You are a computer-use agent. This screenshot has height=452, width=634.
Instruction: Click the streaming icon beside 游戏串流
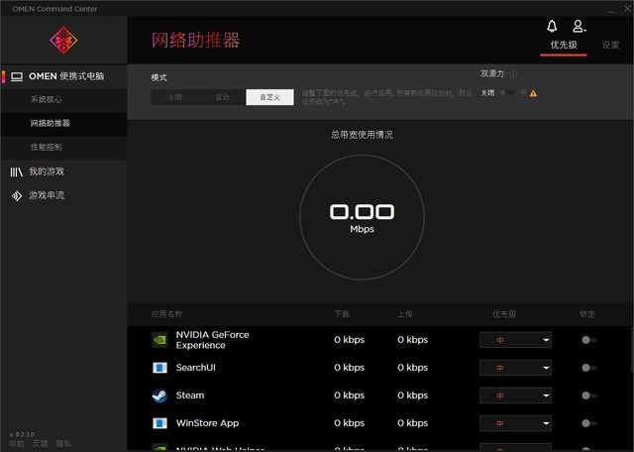point(17,196)
